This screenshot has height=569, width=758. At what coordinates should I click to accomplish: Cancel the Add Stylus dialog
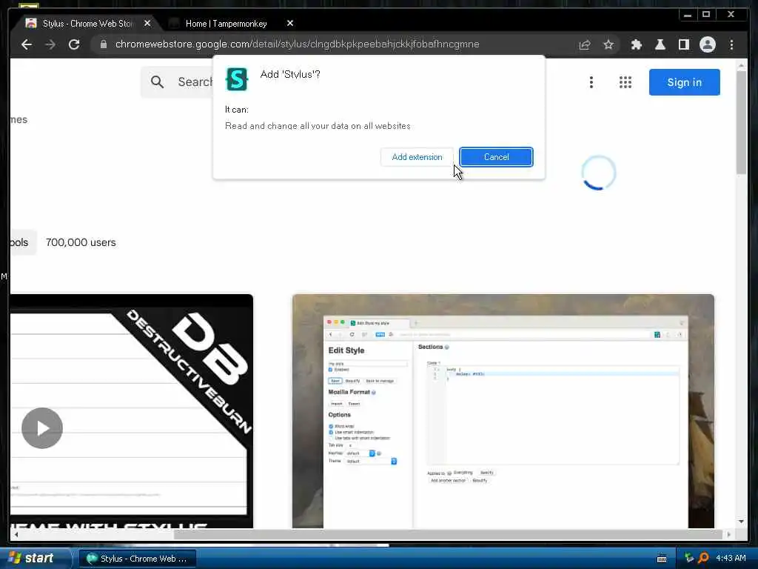tap(496, 157)
